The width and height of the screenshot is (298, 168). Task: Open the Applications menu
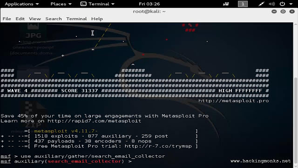[21, 4]
